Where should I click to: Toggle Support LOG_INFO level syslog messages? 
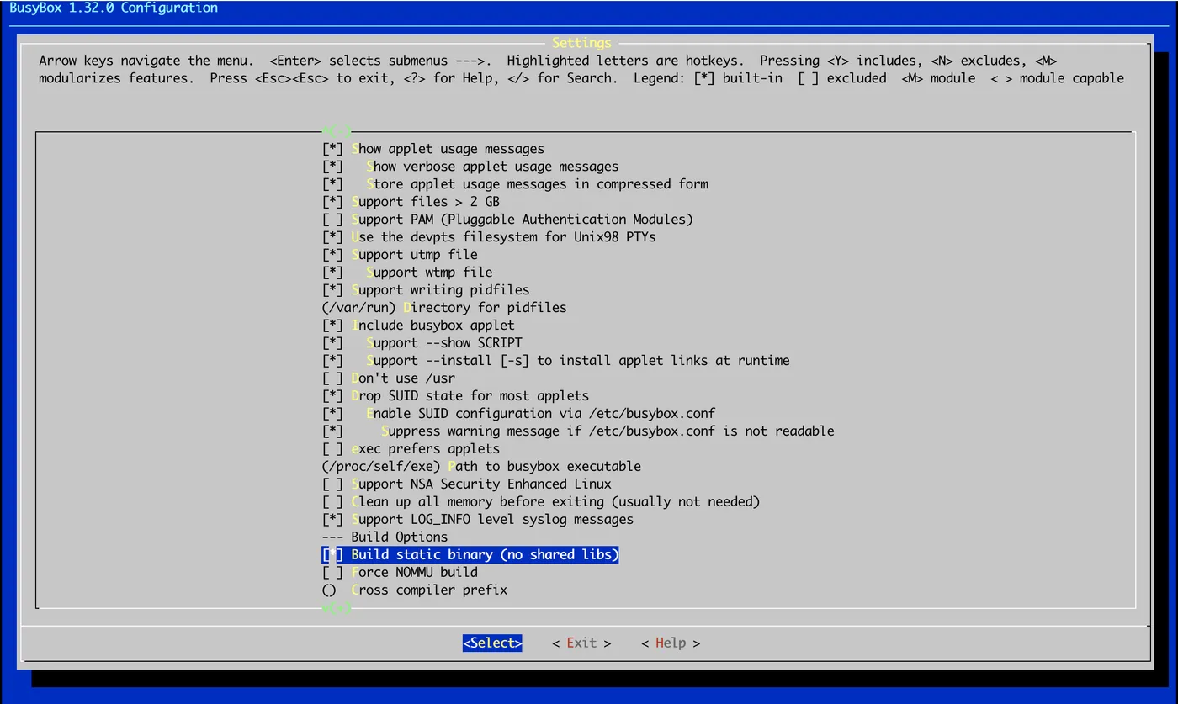click(478, 520)
